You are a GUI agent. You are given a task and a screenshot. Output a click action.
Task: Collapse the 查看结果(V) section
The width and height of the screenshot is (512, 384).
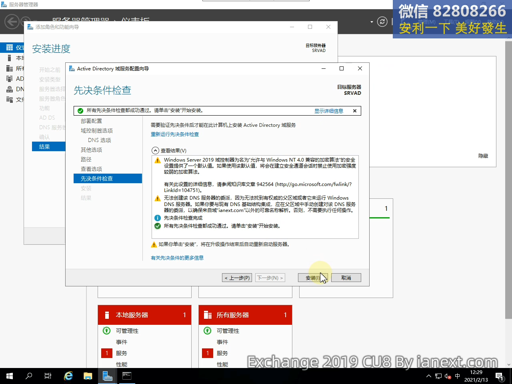click(x=155, y=151)
